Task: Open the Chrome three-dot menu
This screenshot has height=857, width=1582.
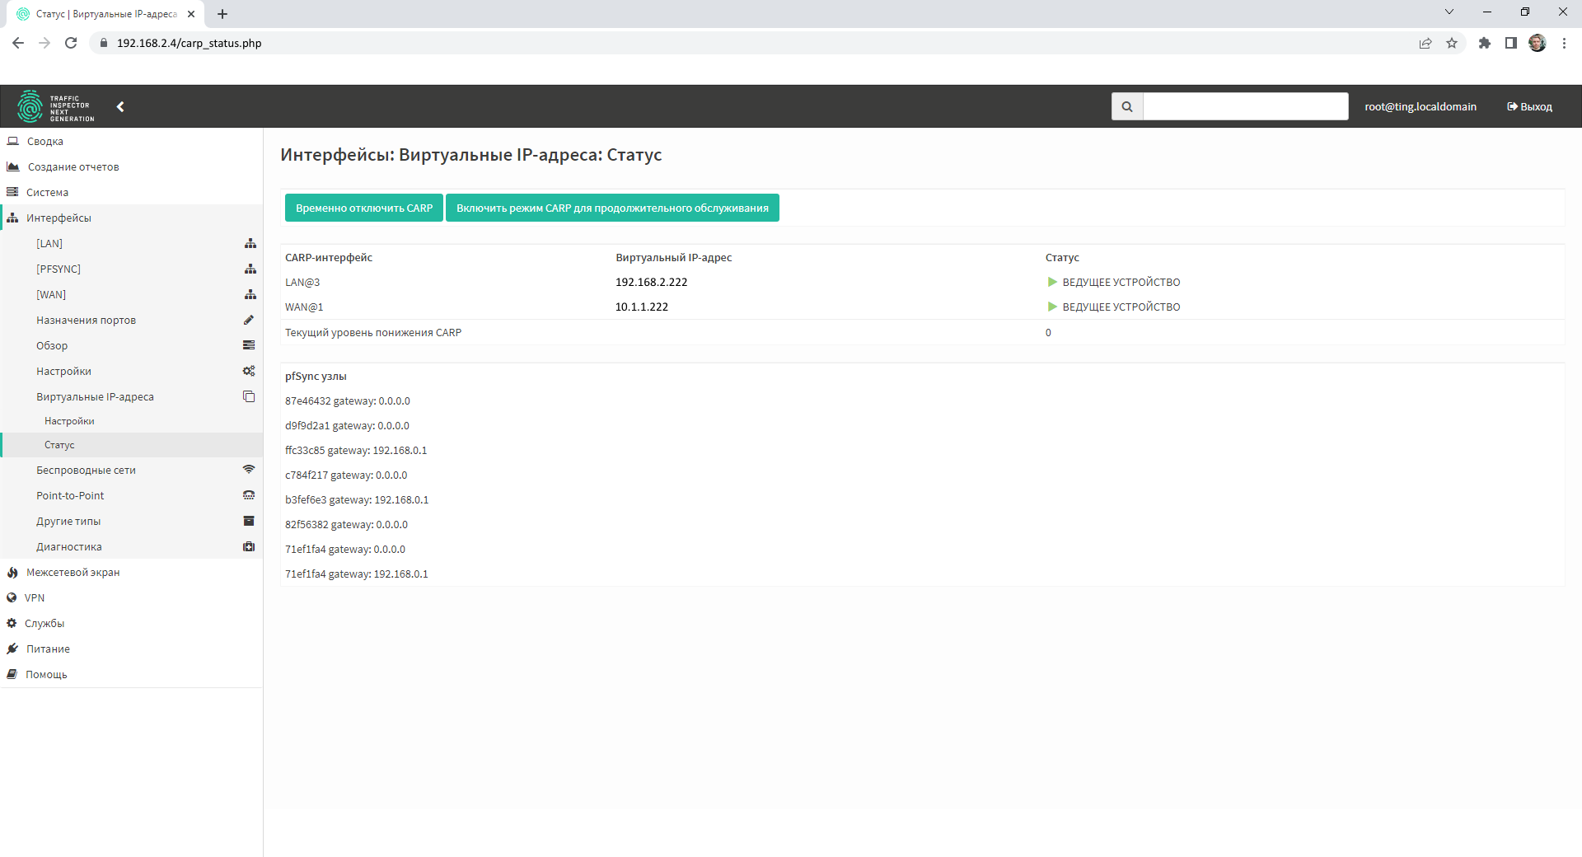Action: pos(1564,43)
